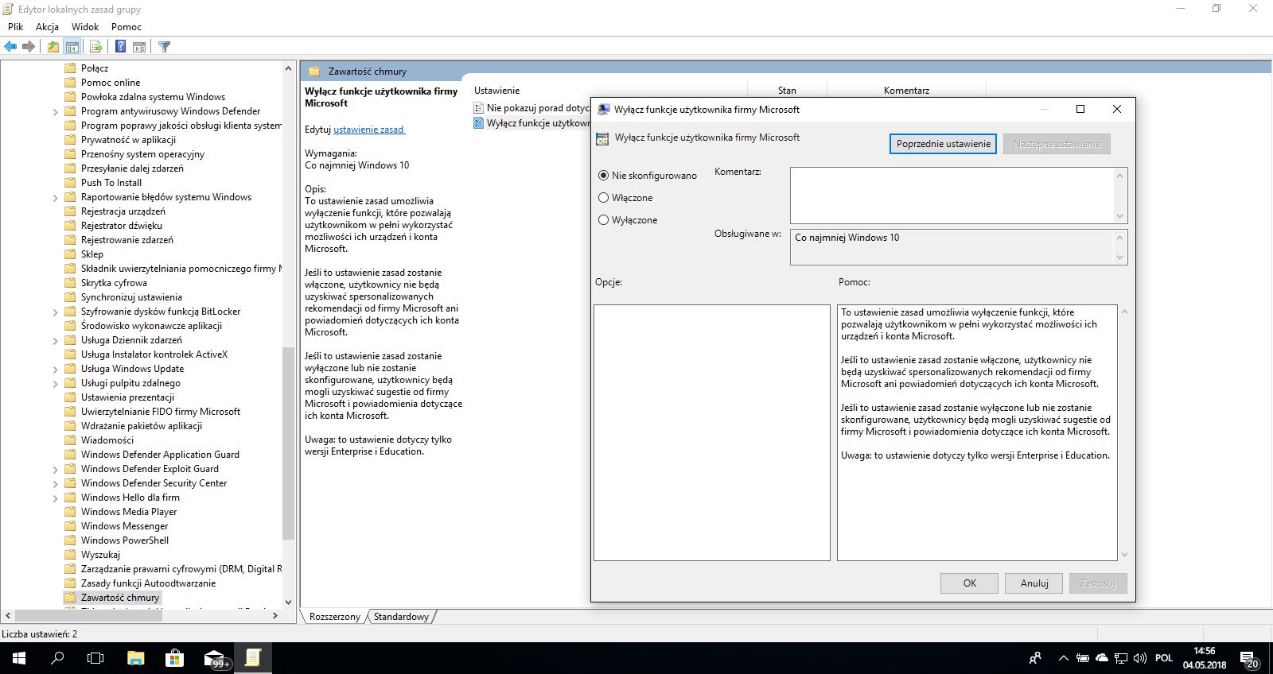Open the taskbar clock showing 14:56
The image size is (1273, 674).
pos(1205,658)
